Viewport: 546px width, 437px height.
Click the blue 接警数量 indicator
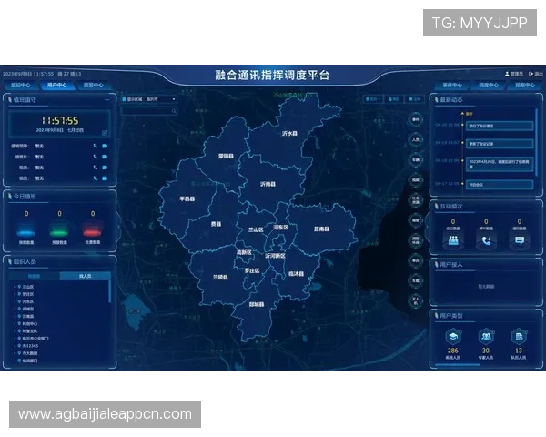pyautogui.click(x=26, y=231)
